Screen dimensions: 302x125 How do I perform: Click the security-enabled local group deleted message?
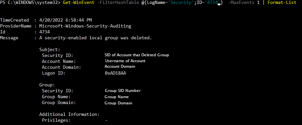tap(95, 38)
